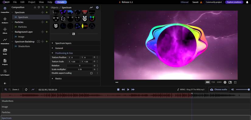
Task: Click the Donate button
Action: pos(61,2)
